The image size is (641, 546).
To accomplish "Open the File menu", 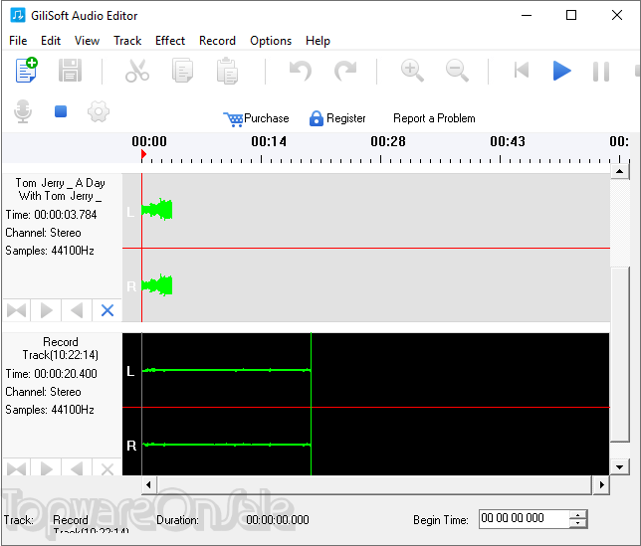I will (18, 41).
